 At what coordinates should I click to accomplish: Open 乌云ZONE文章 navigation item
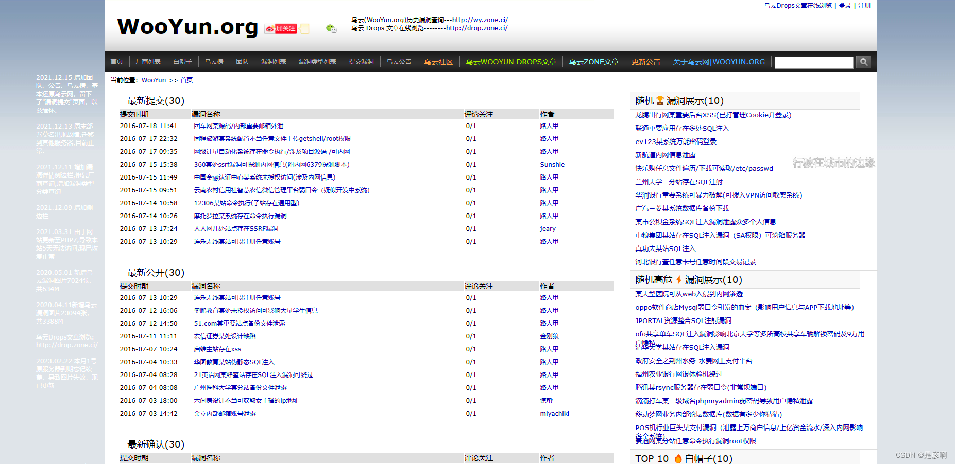pos(594,62)
